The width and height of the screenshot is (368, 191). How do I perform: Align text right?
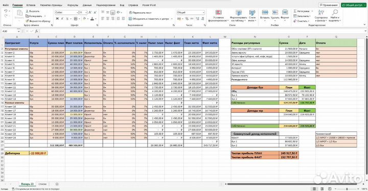pos(113,18)
